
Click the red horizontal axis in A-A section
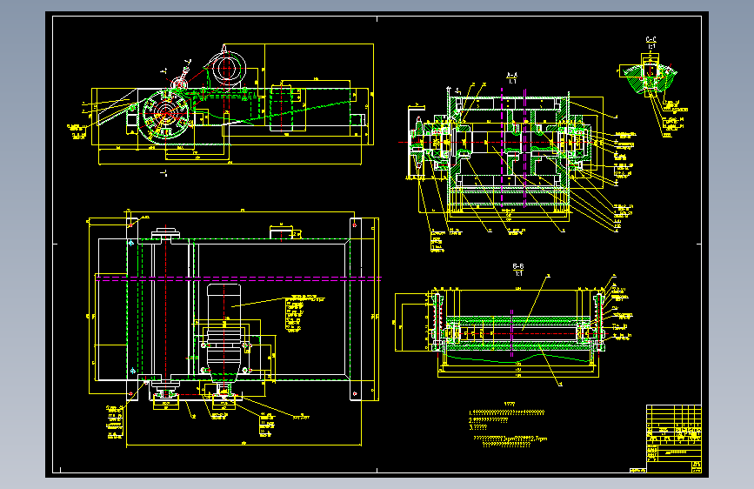(x=496, y=143)
